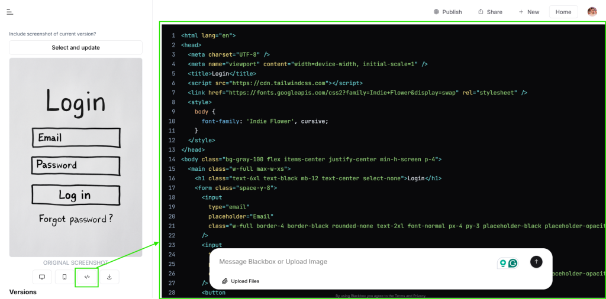The height and width of the screenshot is (299, 606).
Task: Open the user profile avatar
Action: click(x=592, y=12)
